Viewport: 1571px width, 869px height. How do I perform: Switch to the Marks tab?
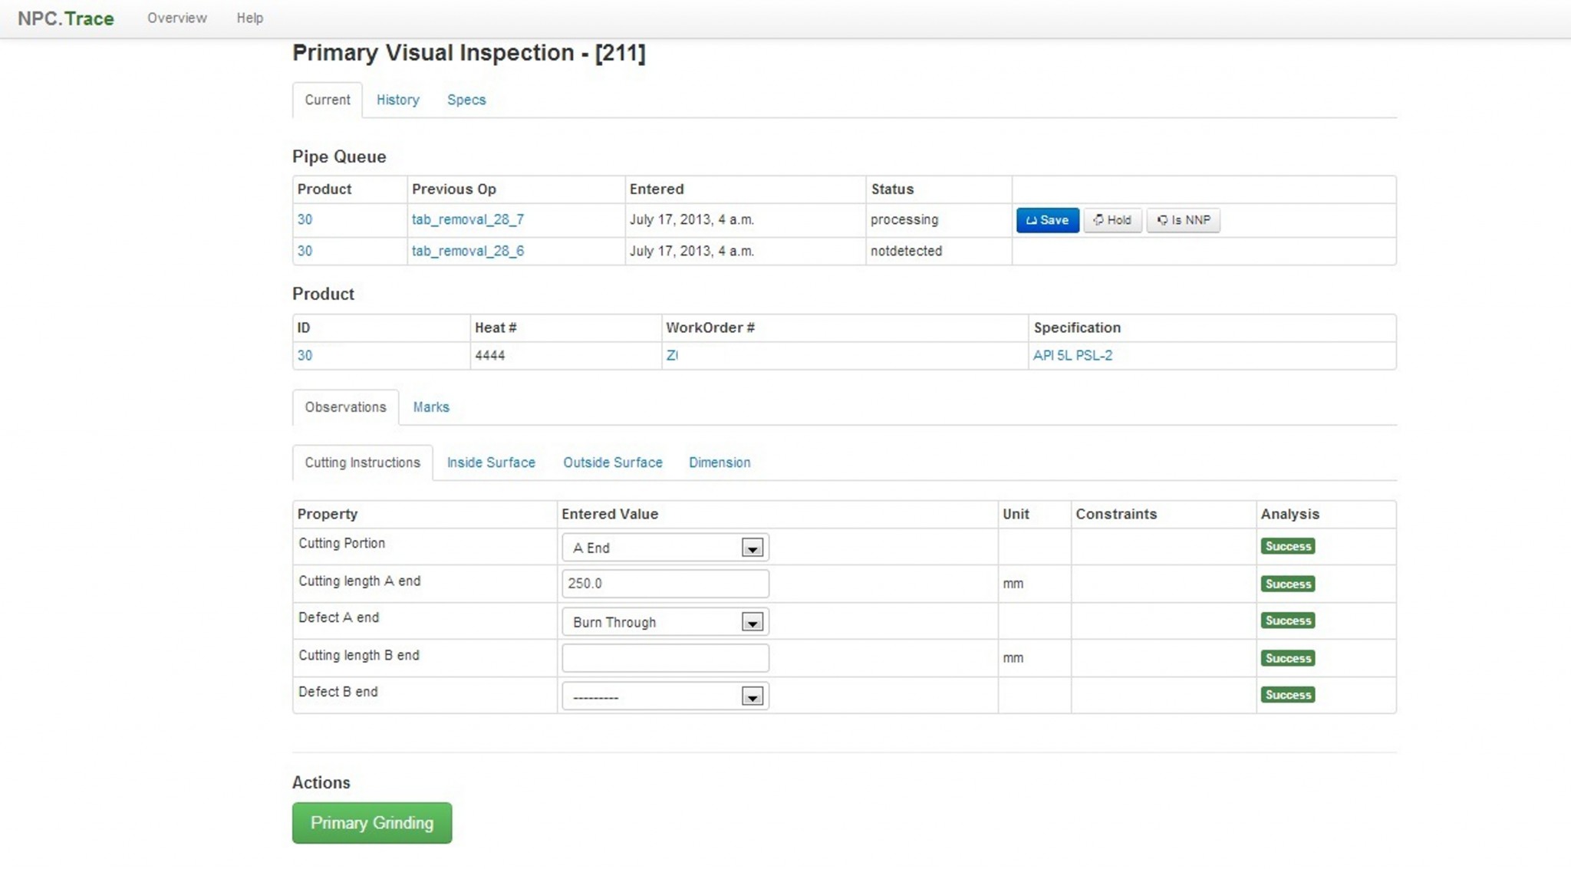click(430, 407)
